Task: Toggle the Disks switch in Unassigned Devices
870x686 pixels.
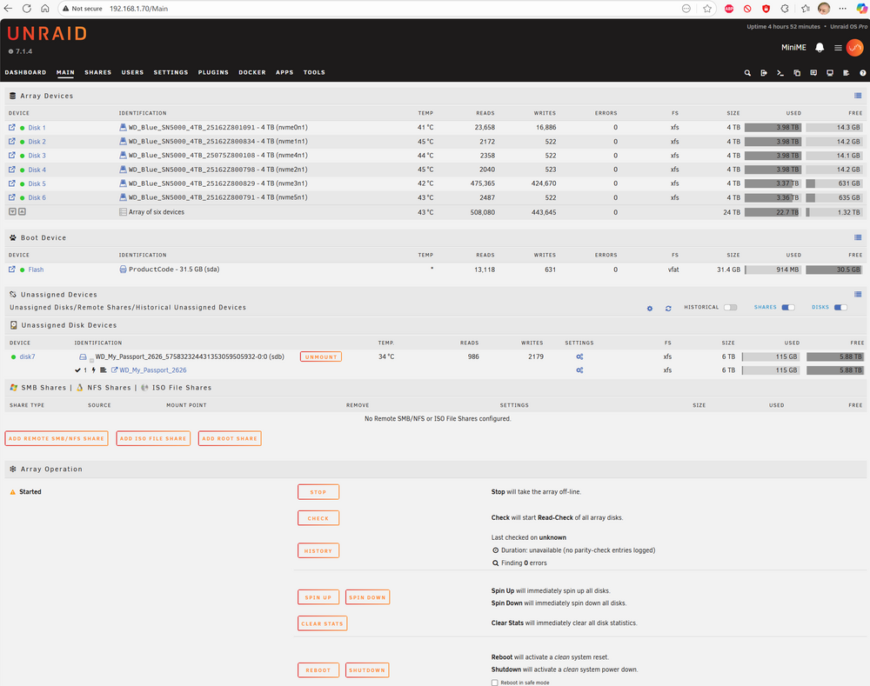Action: pyautogui.click(x=840, y=307)
